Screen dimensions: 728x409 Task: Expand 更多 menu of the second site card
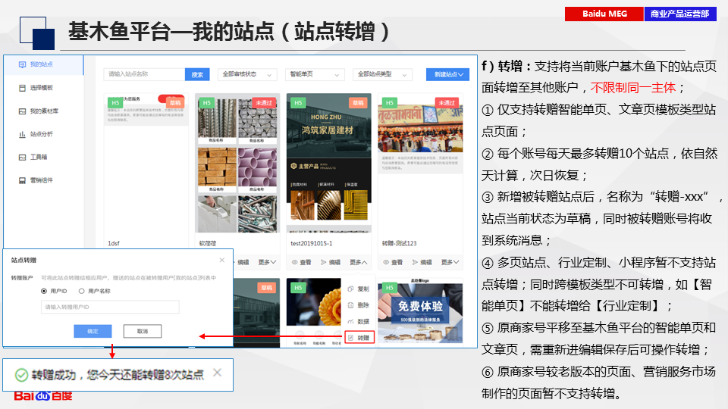pos(267,262)
